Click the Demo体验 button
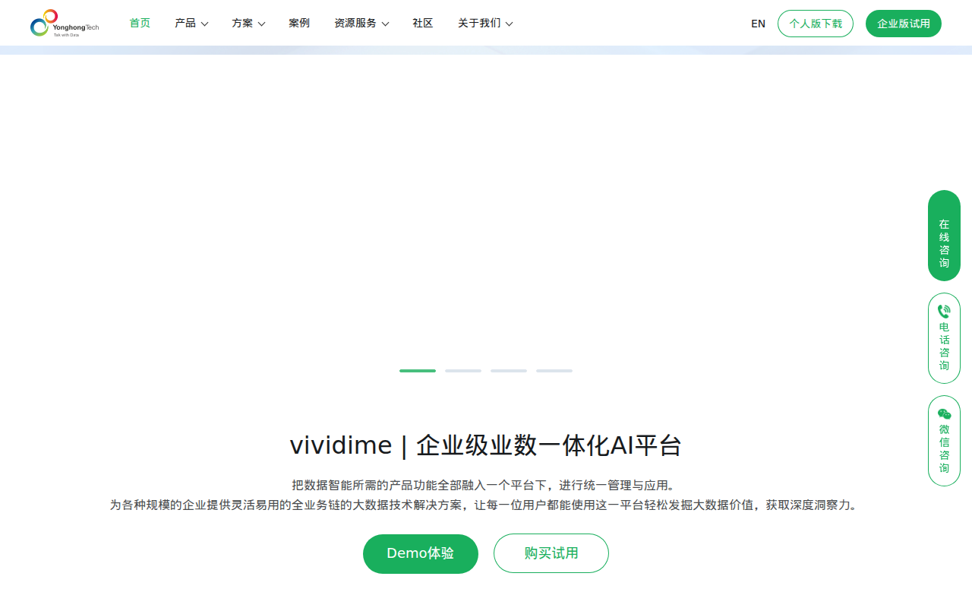This screenshot has height=608, width=972. point(421,554)
